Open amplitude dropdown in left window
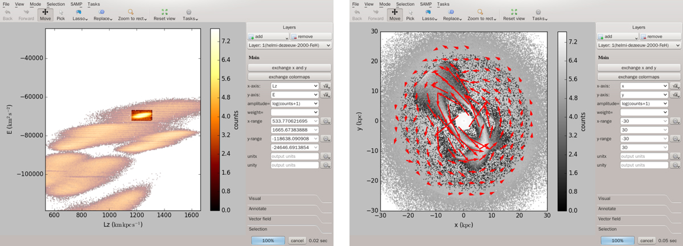Image resolution: width=683 pixels, height=246 pixels. pyautogui.click(x=294, y=104)
